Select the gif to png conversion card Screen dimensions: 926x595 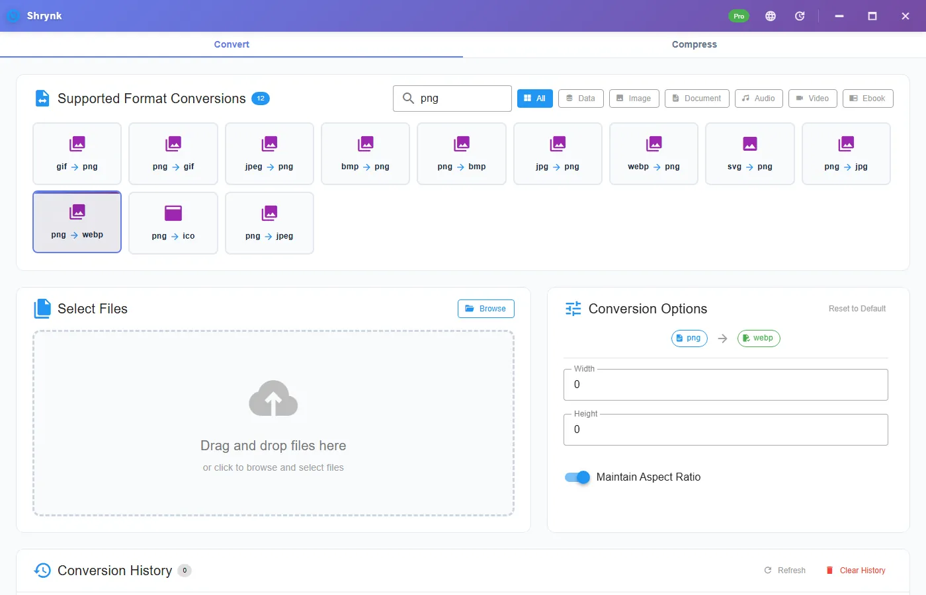click(x=77, y=153)
